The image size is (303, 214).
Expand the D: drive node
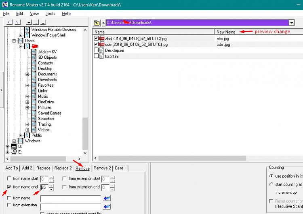pyautogui.click(x=7, y=147)
